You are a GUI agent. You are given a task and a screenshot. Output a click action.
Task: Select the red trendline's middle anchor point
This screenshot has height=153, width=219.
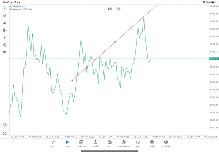coord(115,42)
